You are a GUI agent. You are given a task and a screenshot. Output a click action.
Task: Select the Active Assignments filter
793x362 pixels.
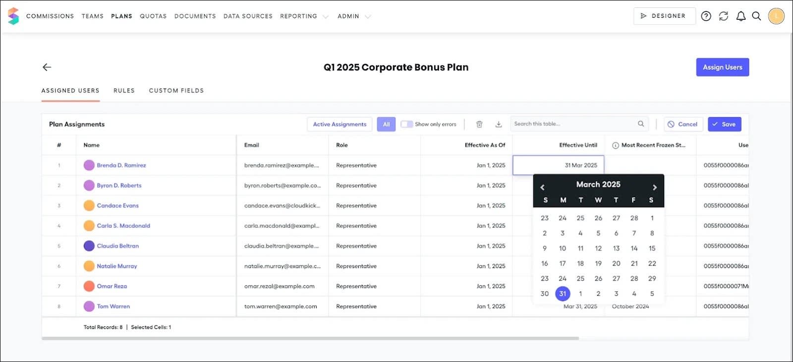(x=340, y=124)
